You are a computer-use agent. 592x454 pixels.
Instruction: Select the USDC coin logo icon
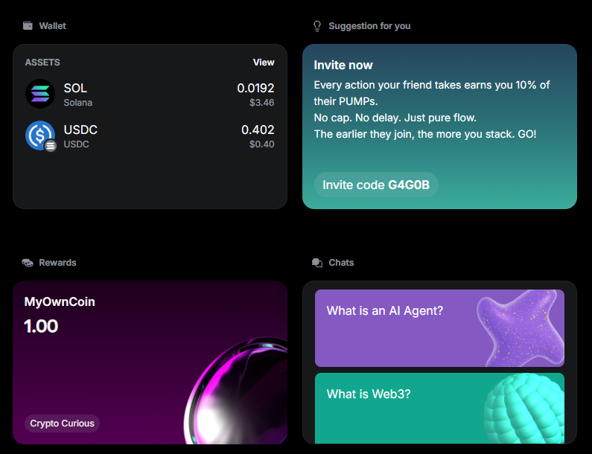40,135
